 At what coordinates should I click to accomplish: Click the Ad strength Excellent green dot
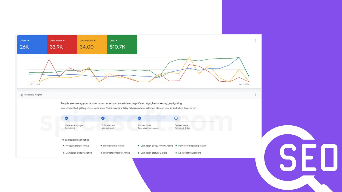(177, 153)
